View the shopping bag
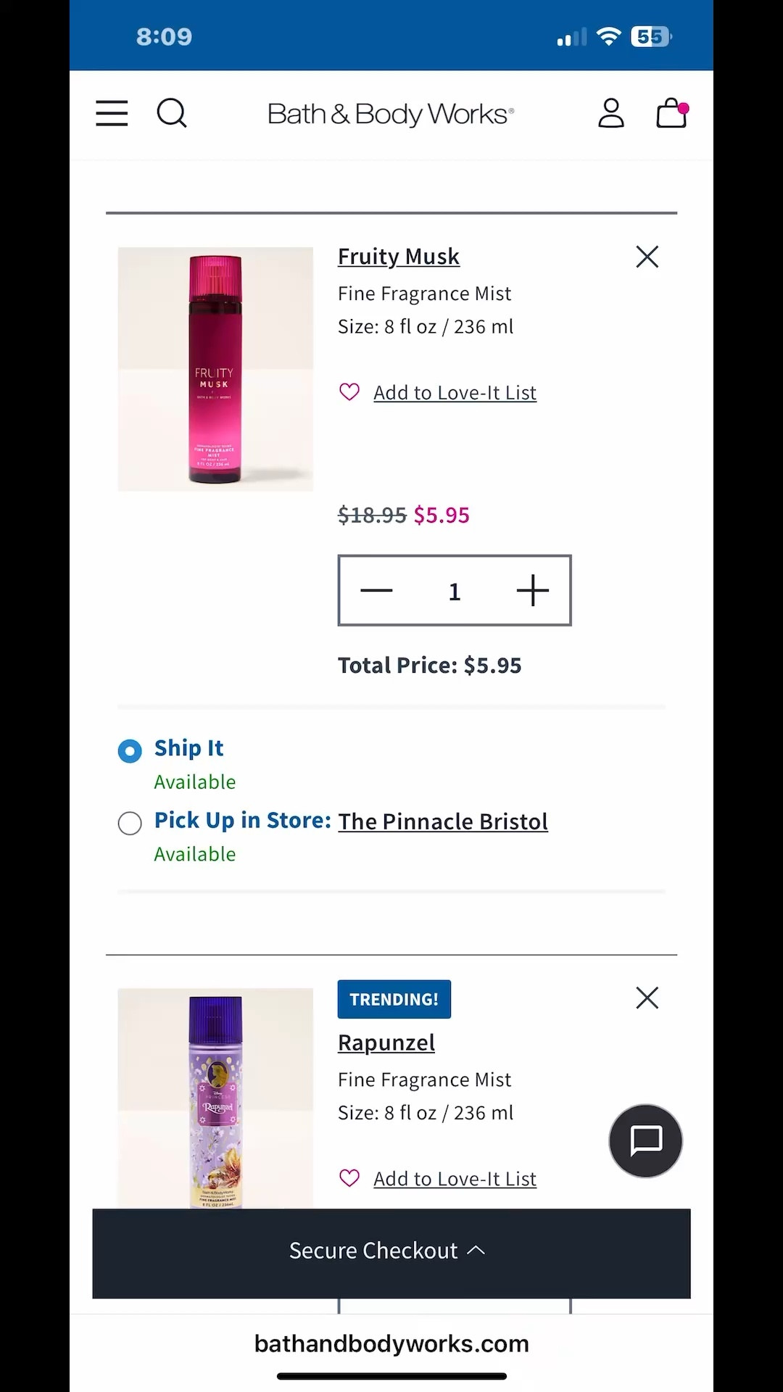Screen dimensions: 783x1392 tap(671, 113)
